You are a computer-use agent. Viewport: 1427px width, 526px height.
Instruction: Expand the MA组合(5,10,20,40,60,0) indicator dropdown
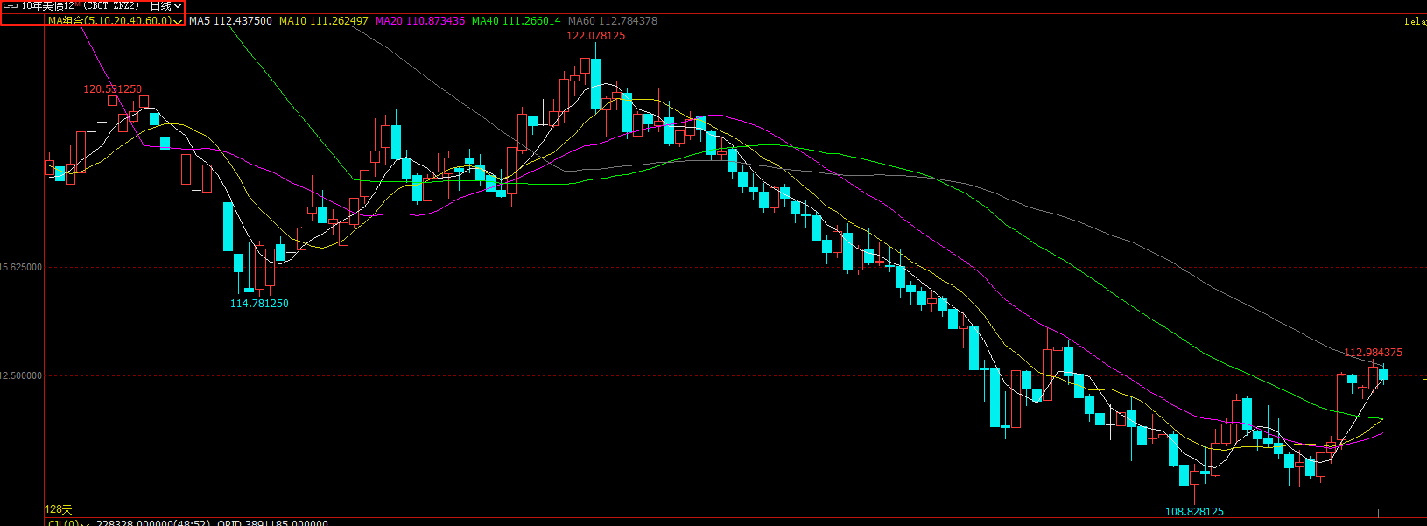point(115,20)
